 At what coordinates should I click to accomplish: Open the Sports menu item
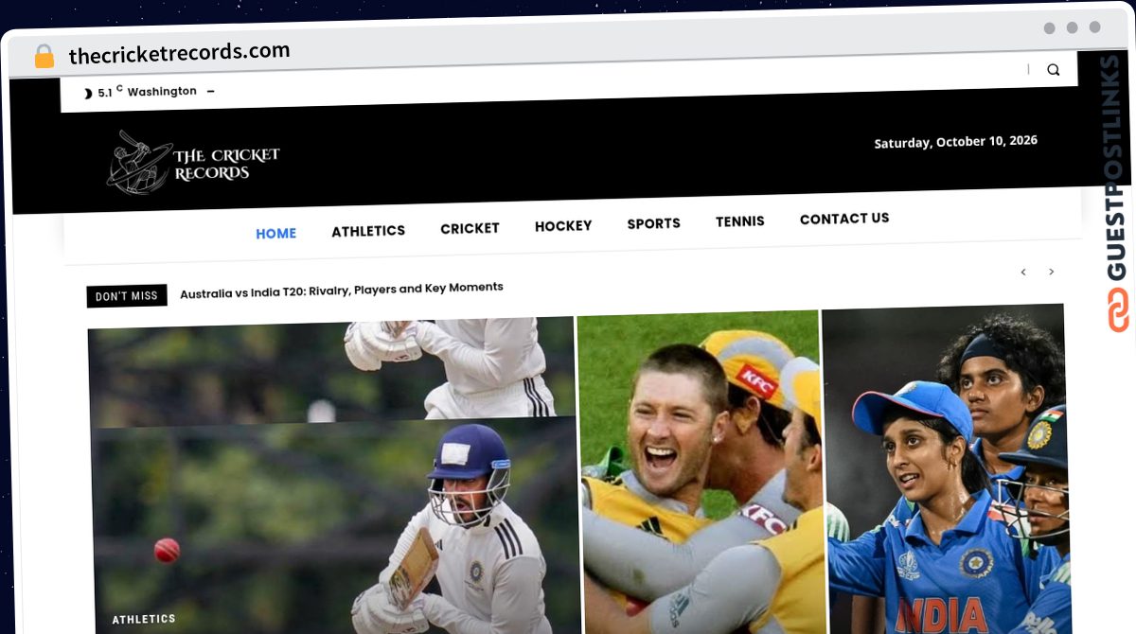653,223
